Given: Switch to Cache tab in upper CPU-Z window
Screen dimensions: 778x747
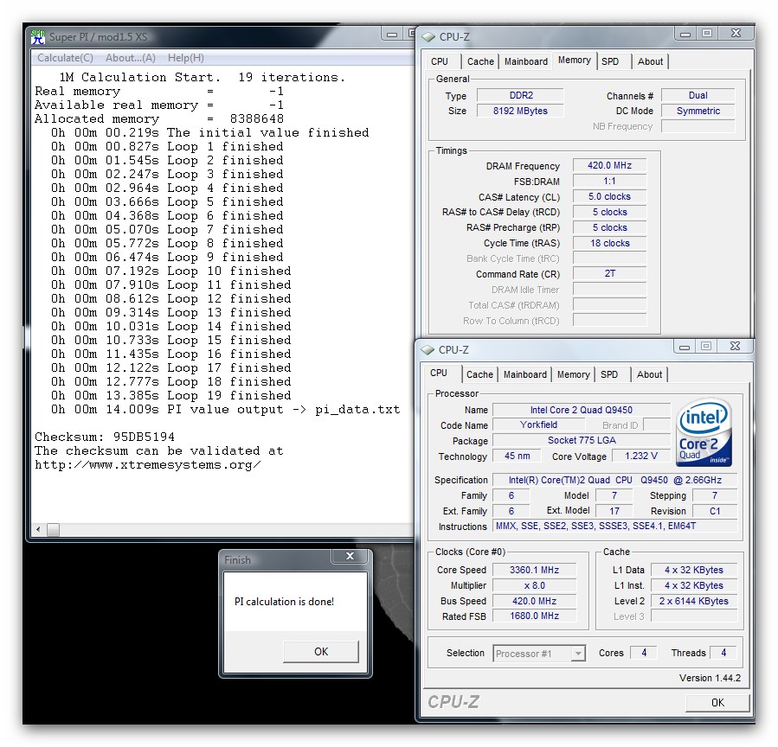Looking at the screenshot, I should click(x=480, y=61).
